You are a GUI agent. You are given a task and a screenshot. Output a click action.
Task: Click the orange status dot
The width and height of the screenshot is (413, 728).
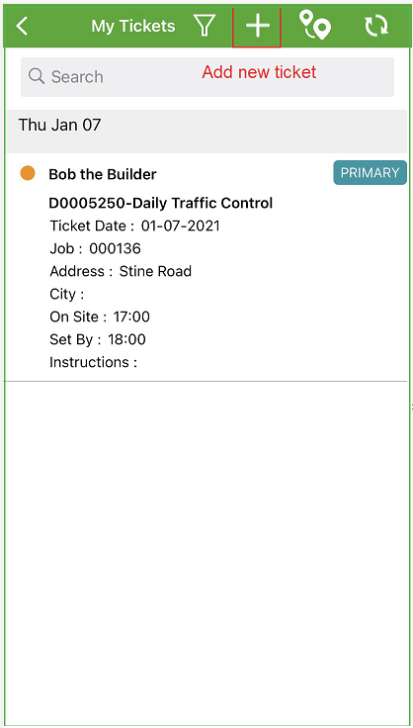[x=28, y=173]
